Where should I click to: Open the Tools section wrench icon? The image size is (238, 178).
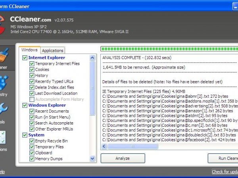tap(3, 109)
